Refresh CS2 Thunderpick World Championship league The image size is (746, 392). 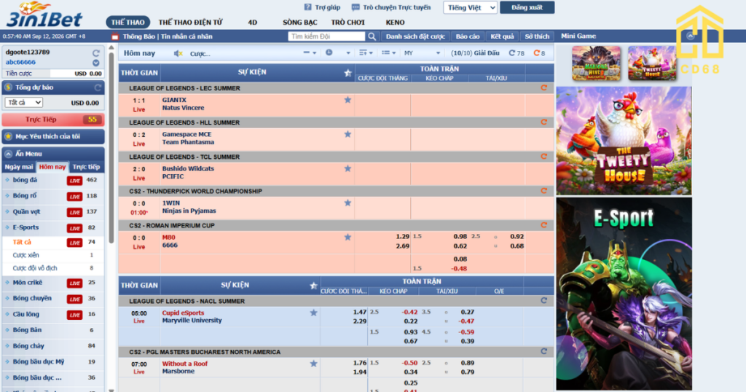pyautogui.click(x=543, y=191)
